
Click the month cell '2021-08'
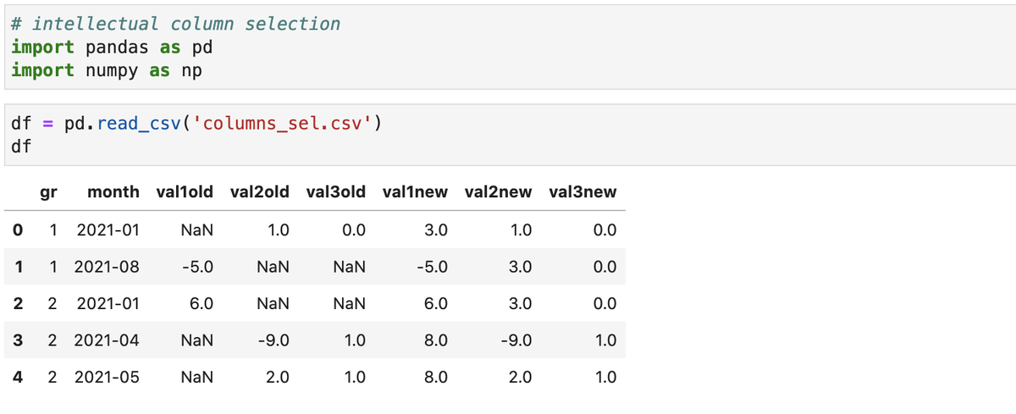(107, 267)
